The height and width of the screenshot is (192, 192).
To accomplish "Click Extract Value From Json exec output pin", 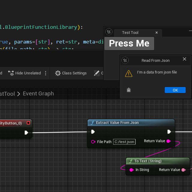I will tap(169, 132).
